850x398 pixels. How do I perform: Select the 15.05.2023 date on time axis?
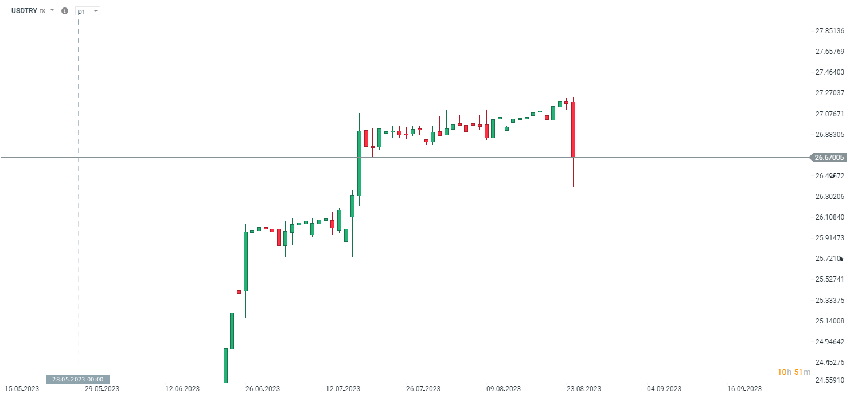tap(22, 389)
